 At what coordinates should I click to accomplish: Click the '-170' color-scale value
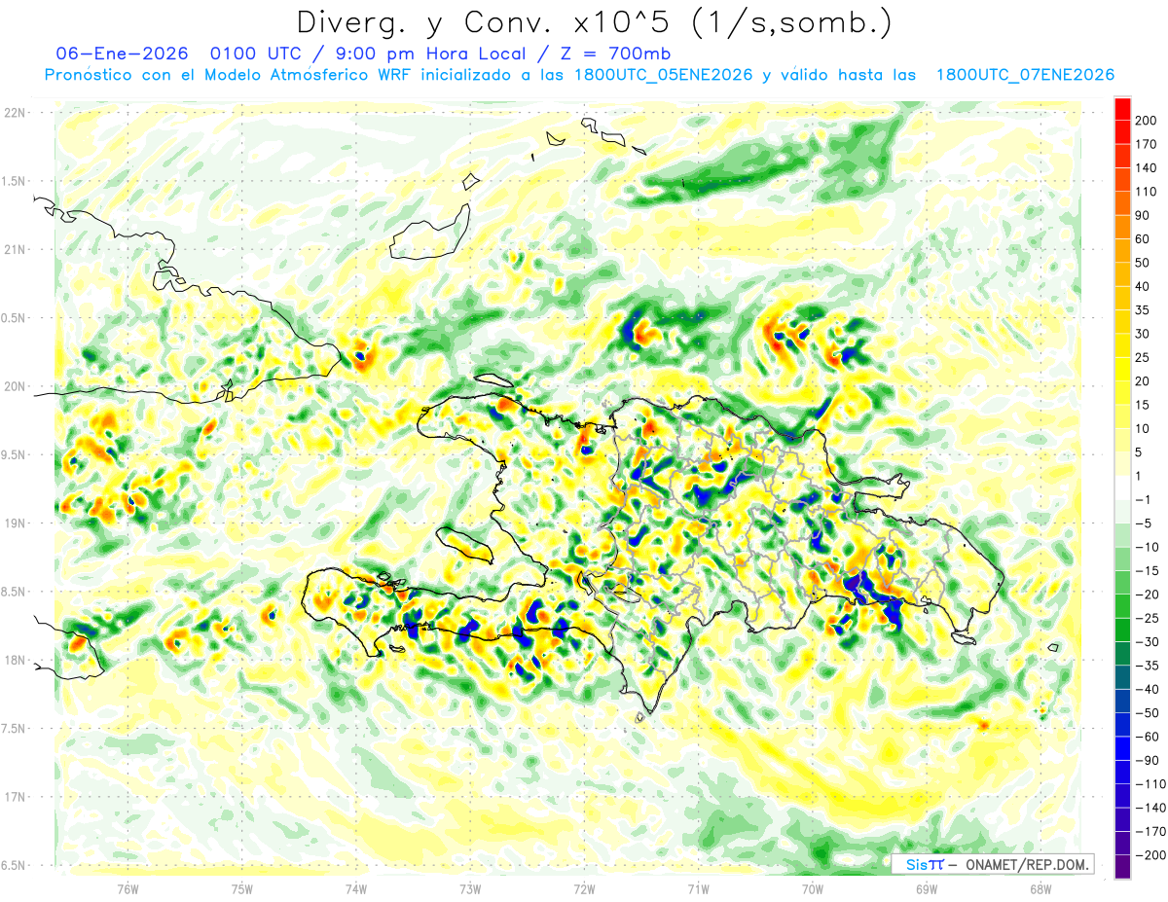click(1149, 832)
